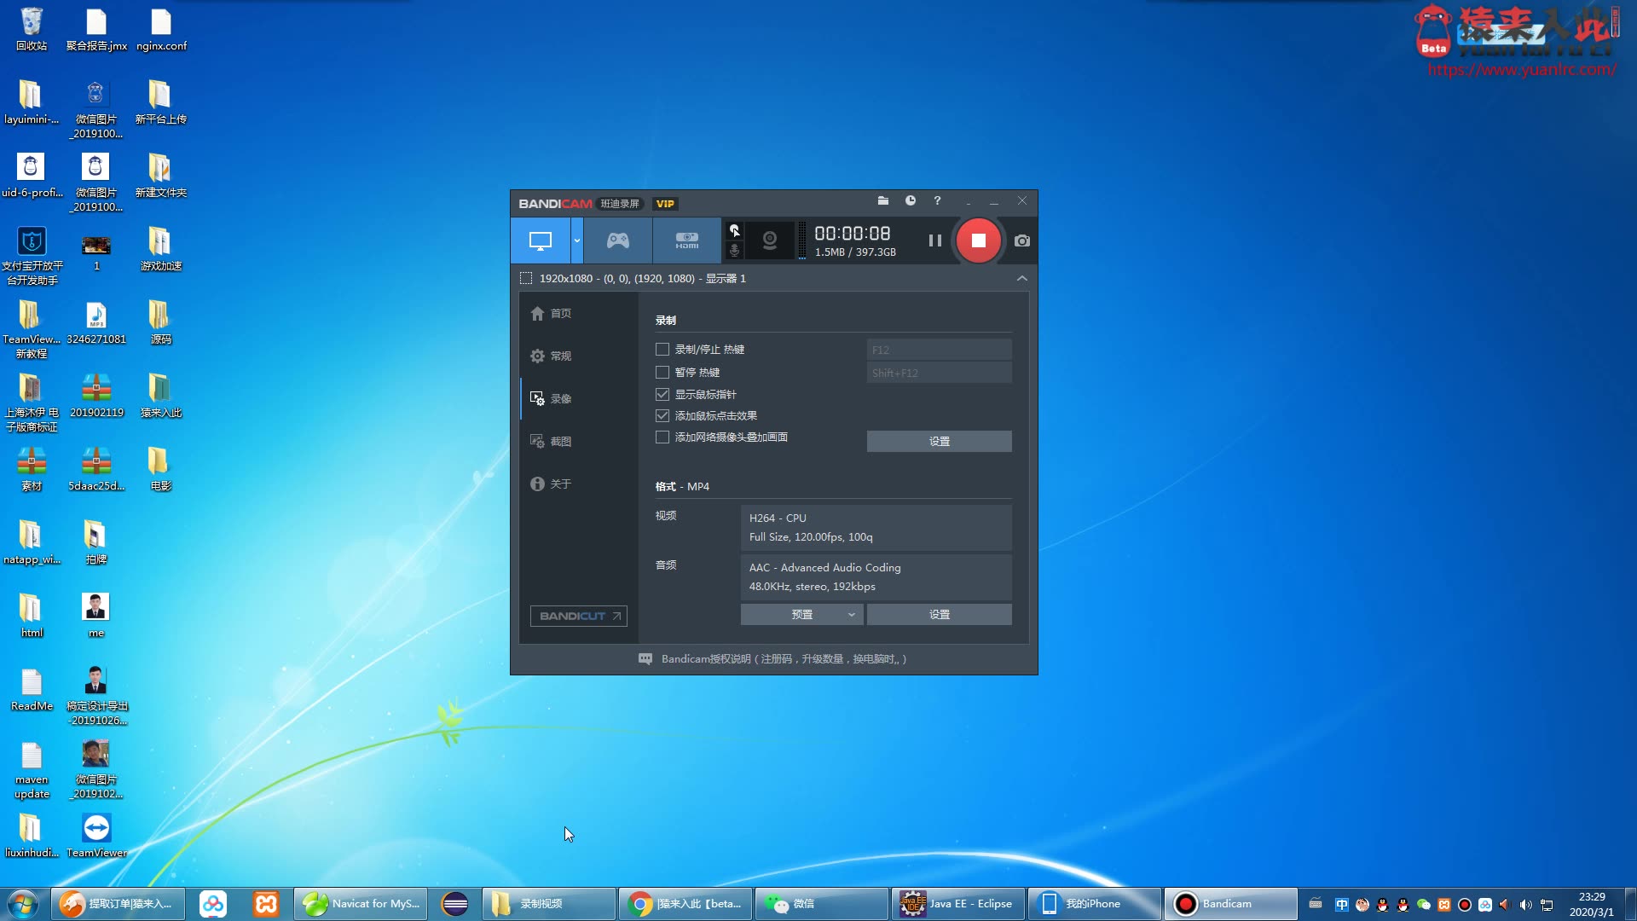Select 回收站 recycle bin desktop icon
1637x921 pixels.
coord(32,30)
